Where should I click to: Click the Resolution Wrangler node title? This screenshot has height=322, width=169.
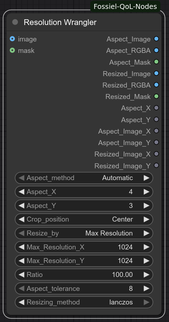click(x=60, y=22)
